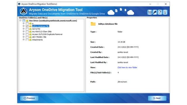Select the 'Aditya database file' tree item
This screenshot has width=187, height=105.
coord(41,26)
